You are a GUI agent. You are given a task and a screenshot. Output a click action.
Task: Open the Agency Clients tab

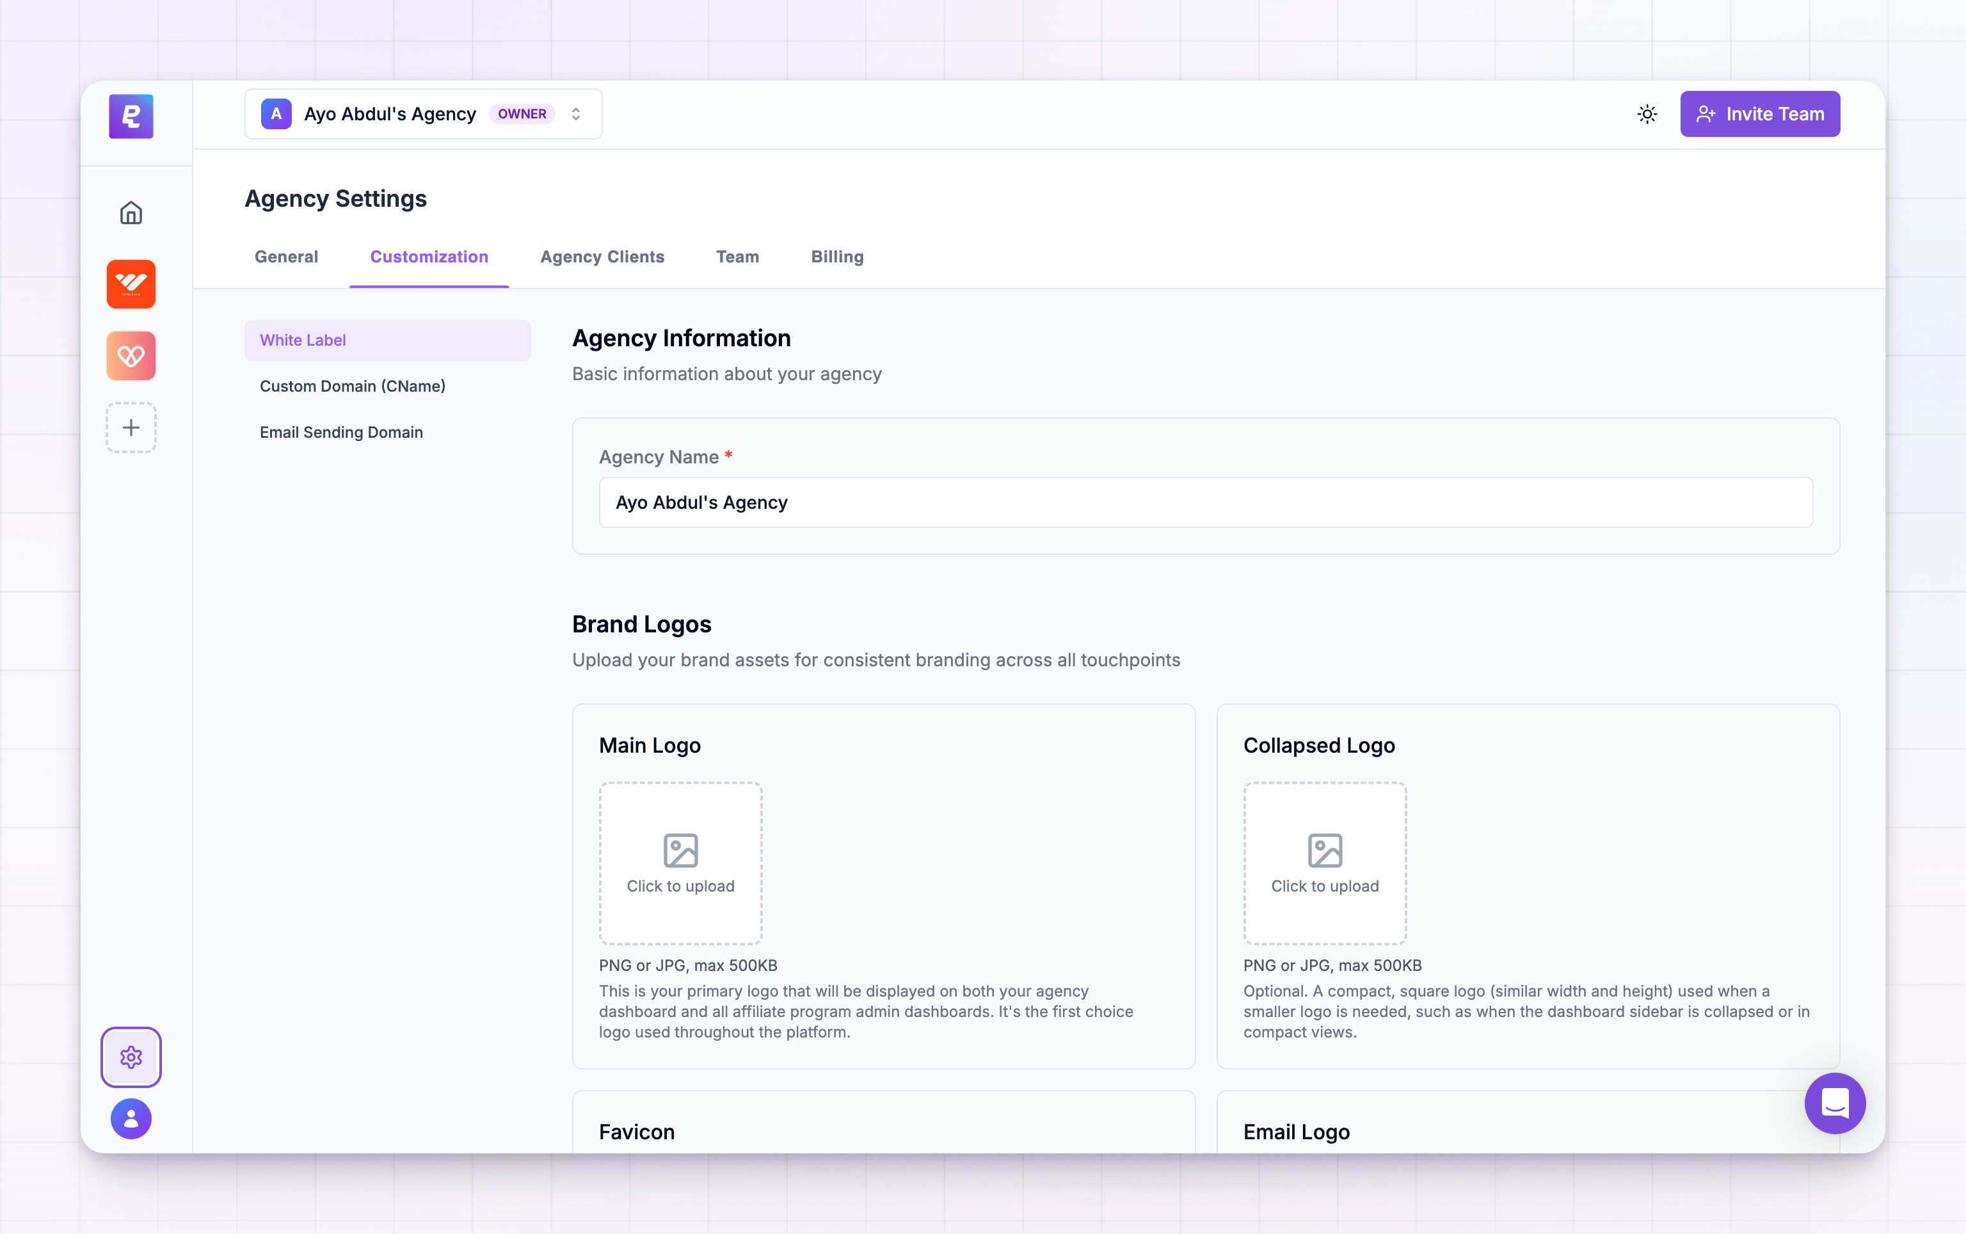(602, 257)
